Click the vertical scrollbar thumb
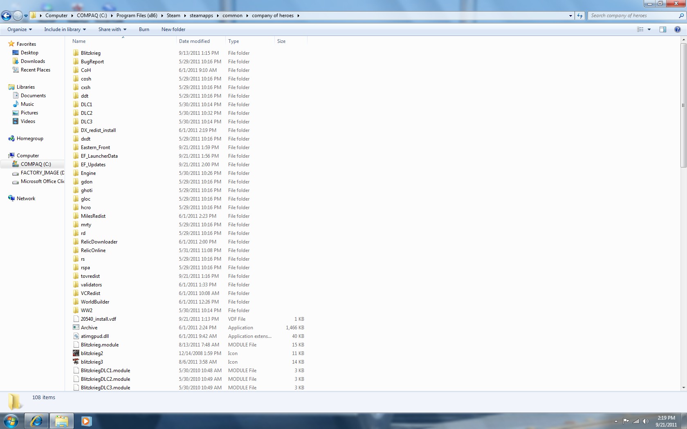Image resolution: width=687 pixels, height=429 pixels. tap(683, 105)
